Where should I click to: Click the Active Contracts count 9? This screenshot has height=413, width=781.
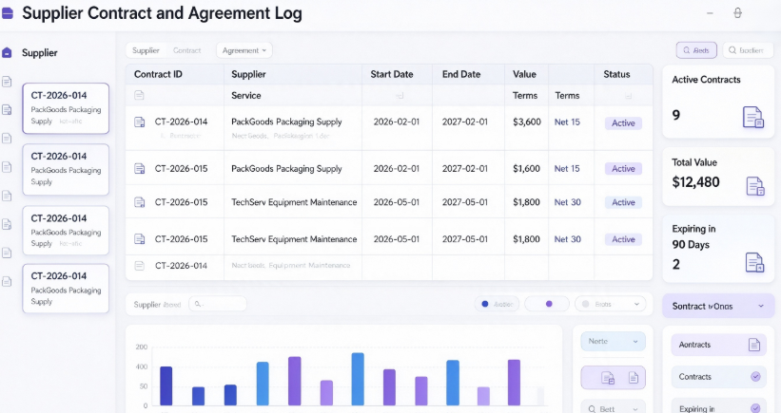pyautogui.click(x=676, y=115)
